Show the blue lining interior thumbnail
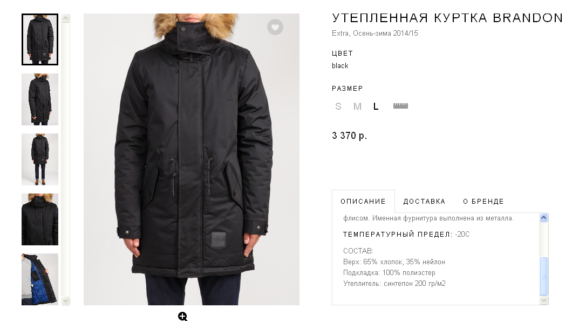579x321 pixels. click(40, 279)
